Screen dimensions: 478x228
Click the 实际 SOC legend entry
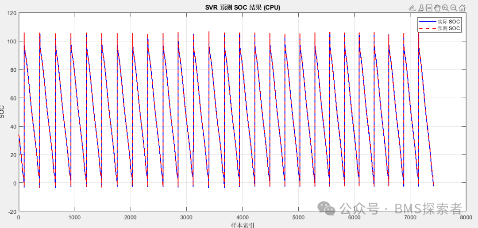[449, 22]
